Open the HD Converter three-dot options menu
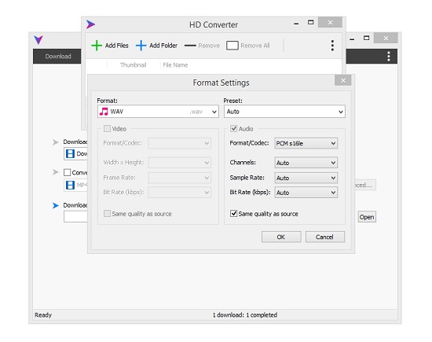This screenshot has width=432, height=342. pyautogui.click(x=332, y=46)
